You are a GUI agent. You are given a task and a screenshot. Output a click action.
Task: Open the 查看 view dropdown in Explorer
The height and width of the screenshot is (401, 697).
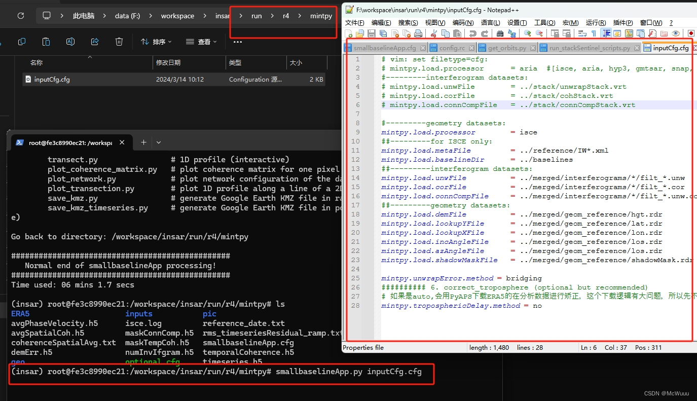pyautogui.click(x=201, y=42)
